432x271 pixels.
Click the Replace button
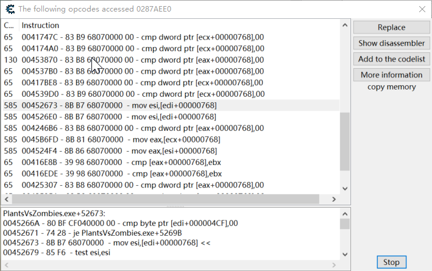click(391, 27)
